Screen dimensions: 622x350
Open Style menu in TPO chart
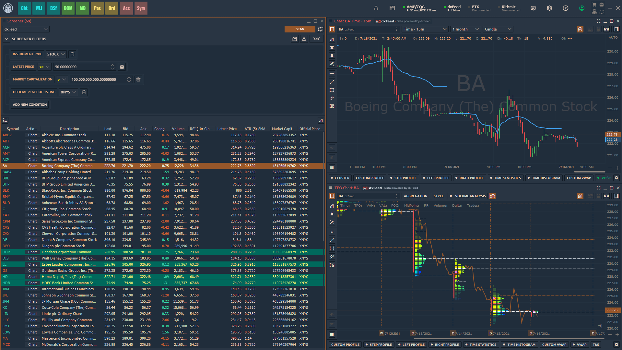point(439,196)
